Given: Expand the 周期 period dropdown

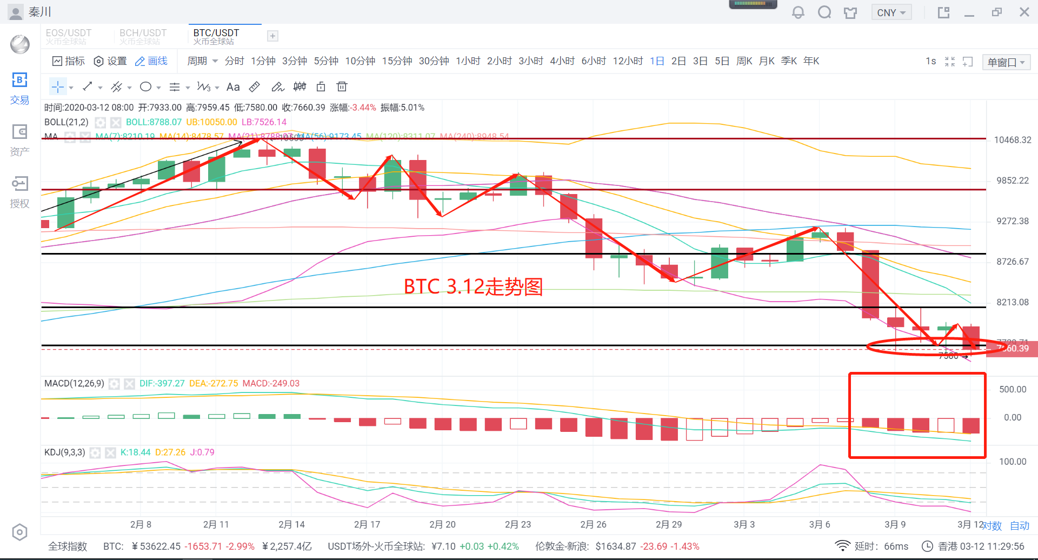Looking at the screenshot, I should (202, 61).
